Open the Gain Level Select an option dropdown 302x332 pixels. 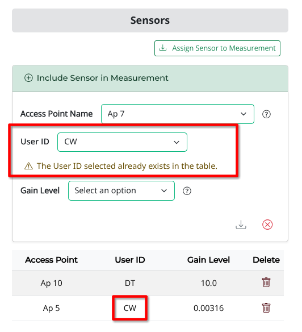[121, 191]
